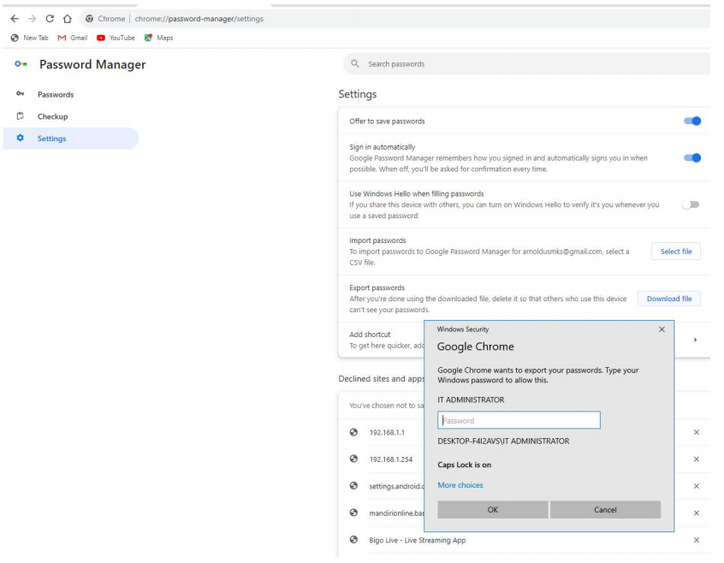Click the globe icon beside 192.168.1.254

point(353,459)
